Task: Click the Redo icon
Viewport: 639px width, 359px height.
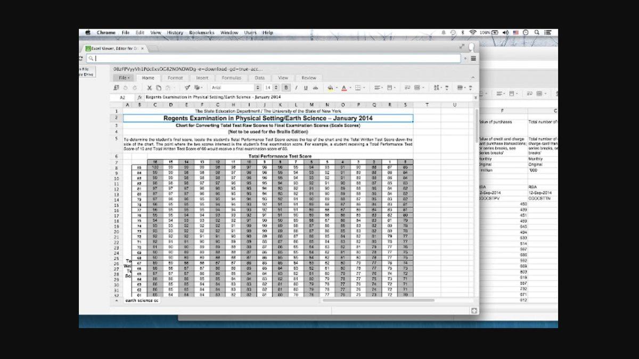Action: coord(134,87)
